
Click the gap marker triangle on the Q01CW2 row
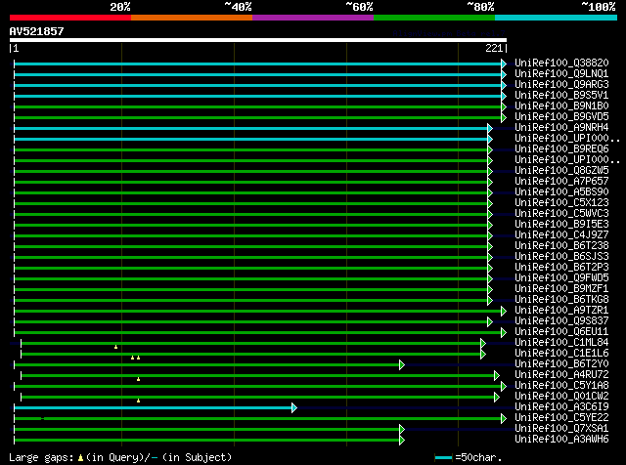click(139, 401)
